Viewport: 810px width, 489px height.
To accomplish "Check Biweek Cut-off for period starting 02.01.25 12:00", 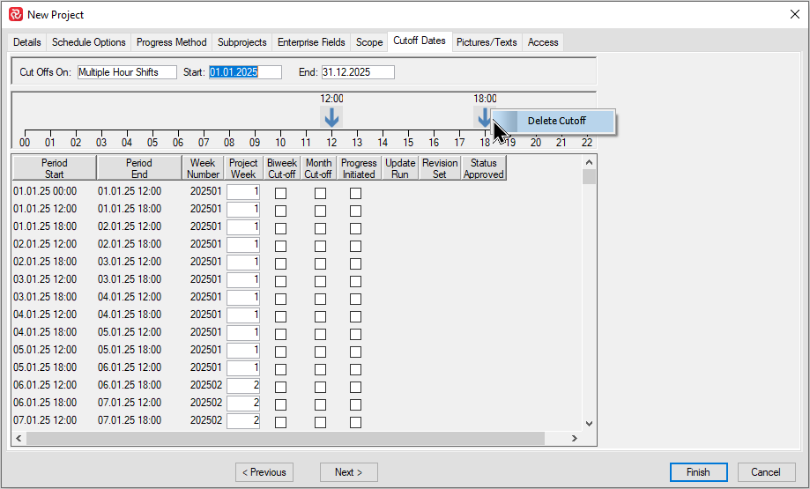I will [280, 246].
